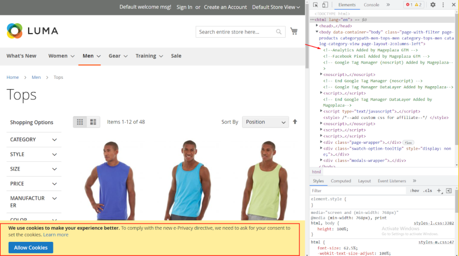Switch to list view mode
Image resolution: width=459 pixels, height=256 pixels.
click(93, 122)
